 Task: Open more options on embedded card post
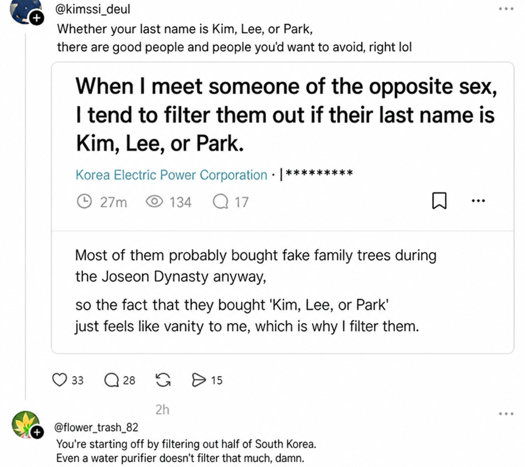[478, 201]
